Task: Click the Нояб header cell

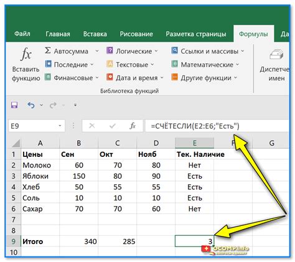Action: point(156,154)
